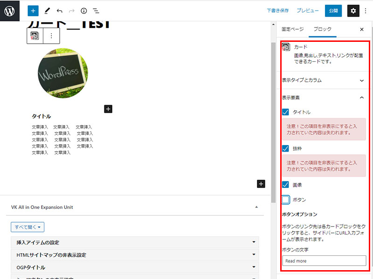Viewport: 373px width, 279px height.
Task: Click the ボタンの文字 text field
Action: [324, 261]
